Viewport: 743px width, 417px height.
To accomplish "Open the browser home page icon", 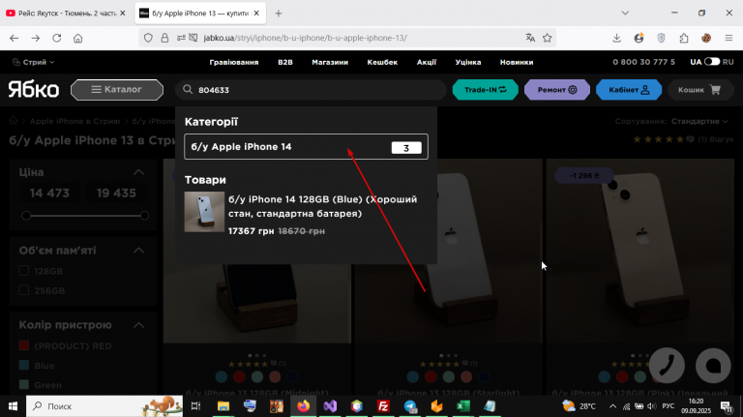I will click(x=78, y=38).
